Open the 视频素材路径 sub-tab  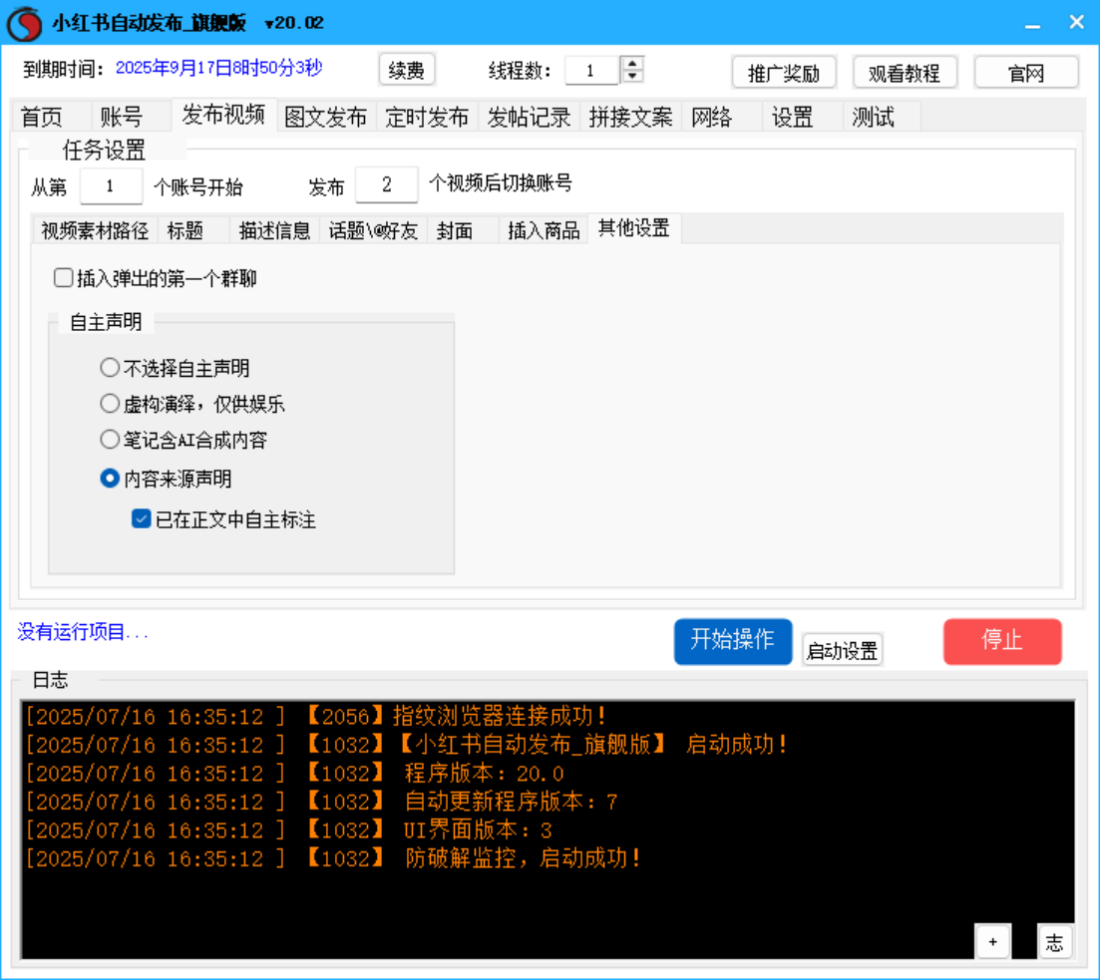(95, 230)
